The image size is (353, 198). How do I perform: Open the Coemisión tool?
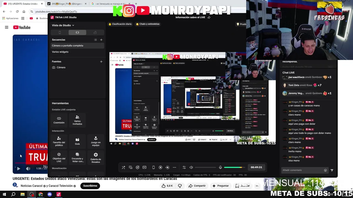(59, 120)
